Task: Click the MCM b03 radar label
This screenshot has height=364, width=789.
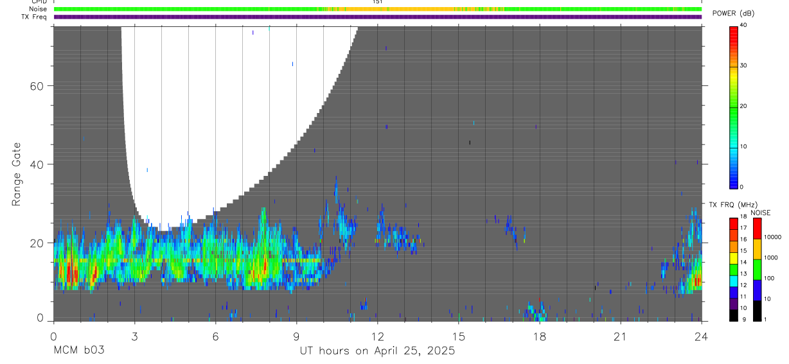Action: pos(78,351)
